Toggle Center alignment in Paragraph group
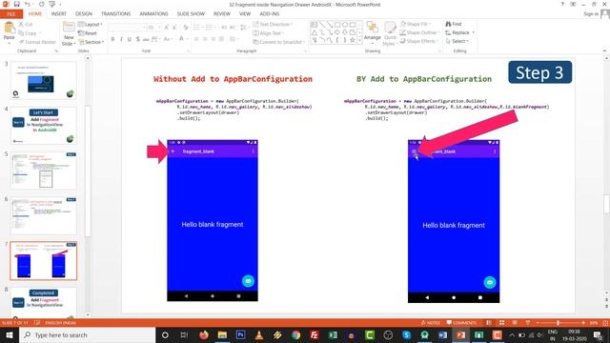The width and height of the screenshot is (610, 343). pyautogui.click(x=205, y=39)
